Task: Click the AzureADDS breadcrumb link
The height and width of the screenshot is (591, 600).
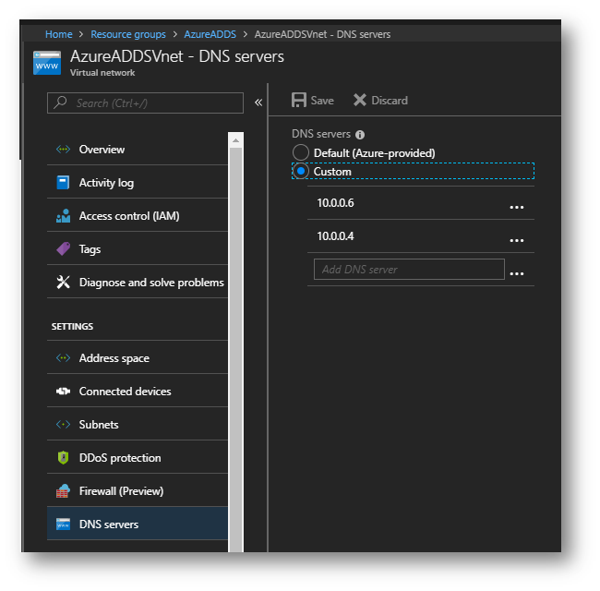Action: point(210,34)
